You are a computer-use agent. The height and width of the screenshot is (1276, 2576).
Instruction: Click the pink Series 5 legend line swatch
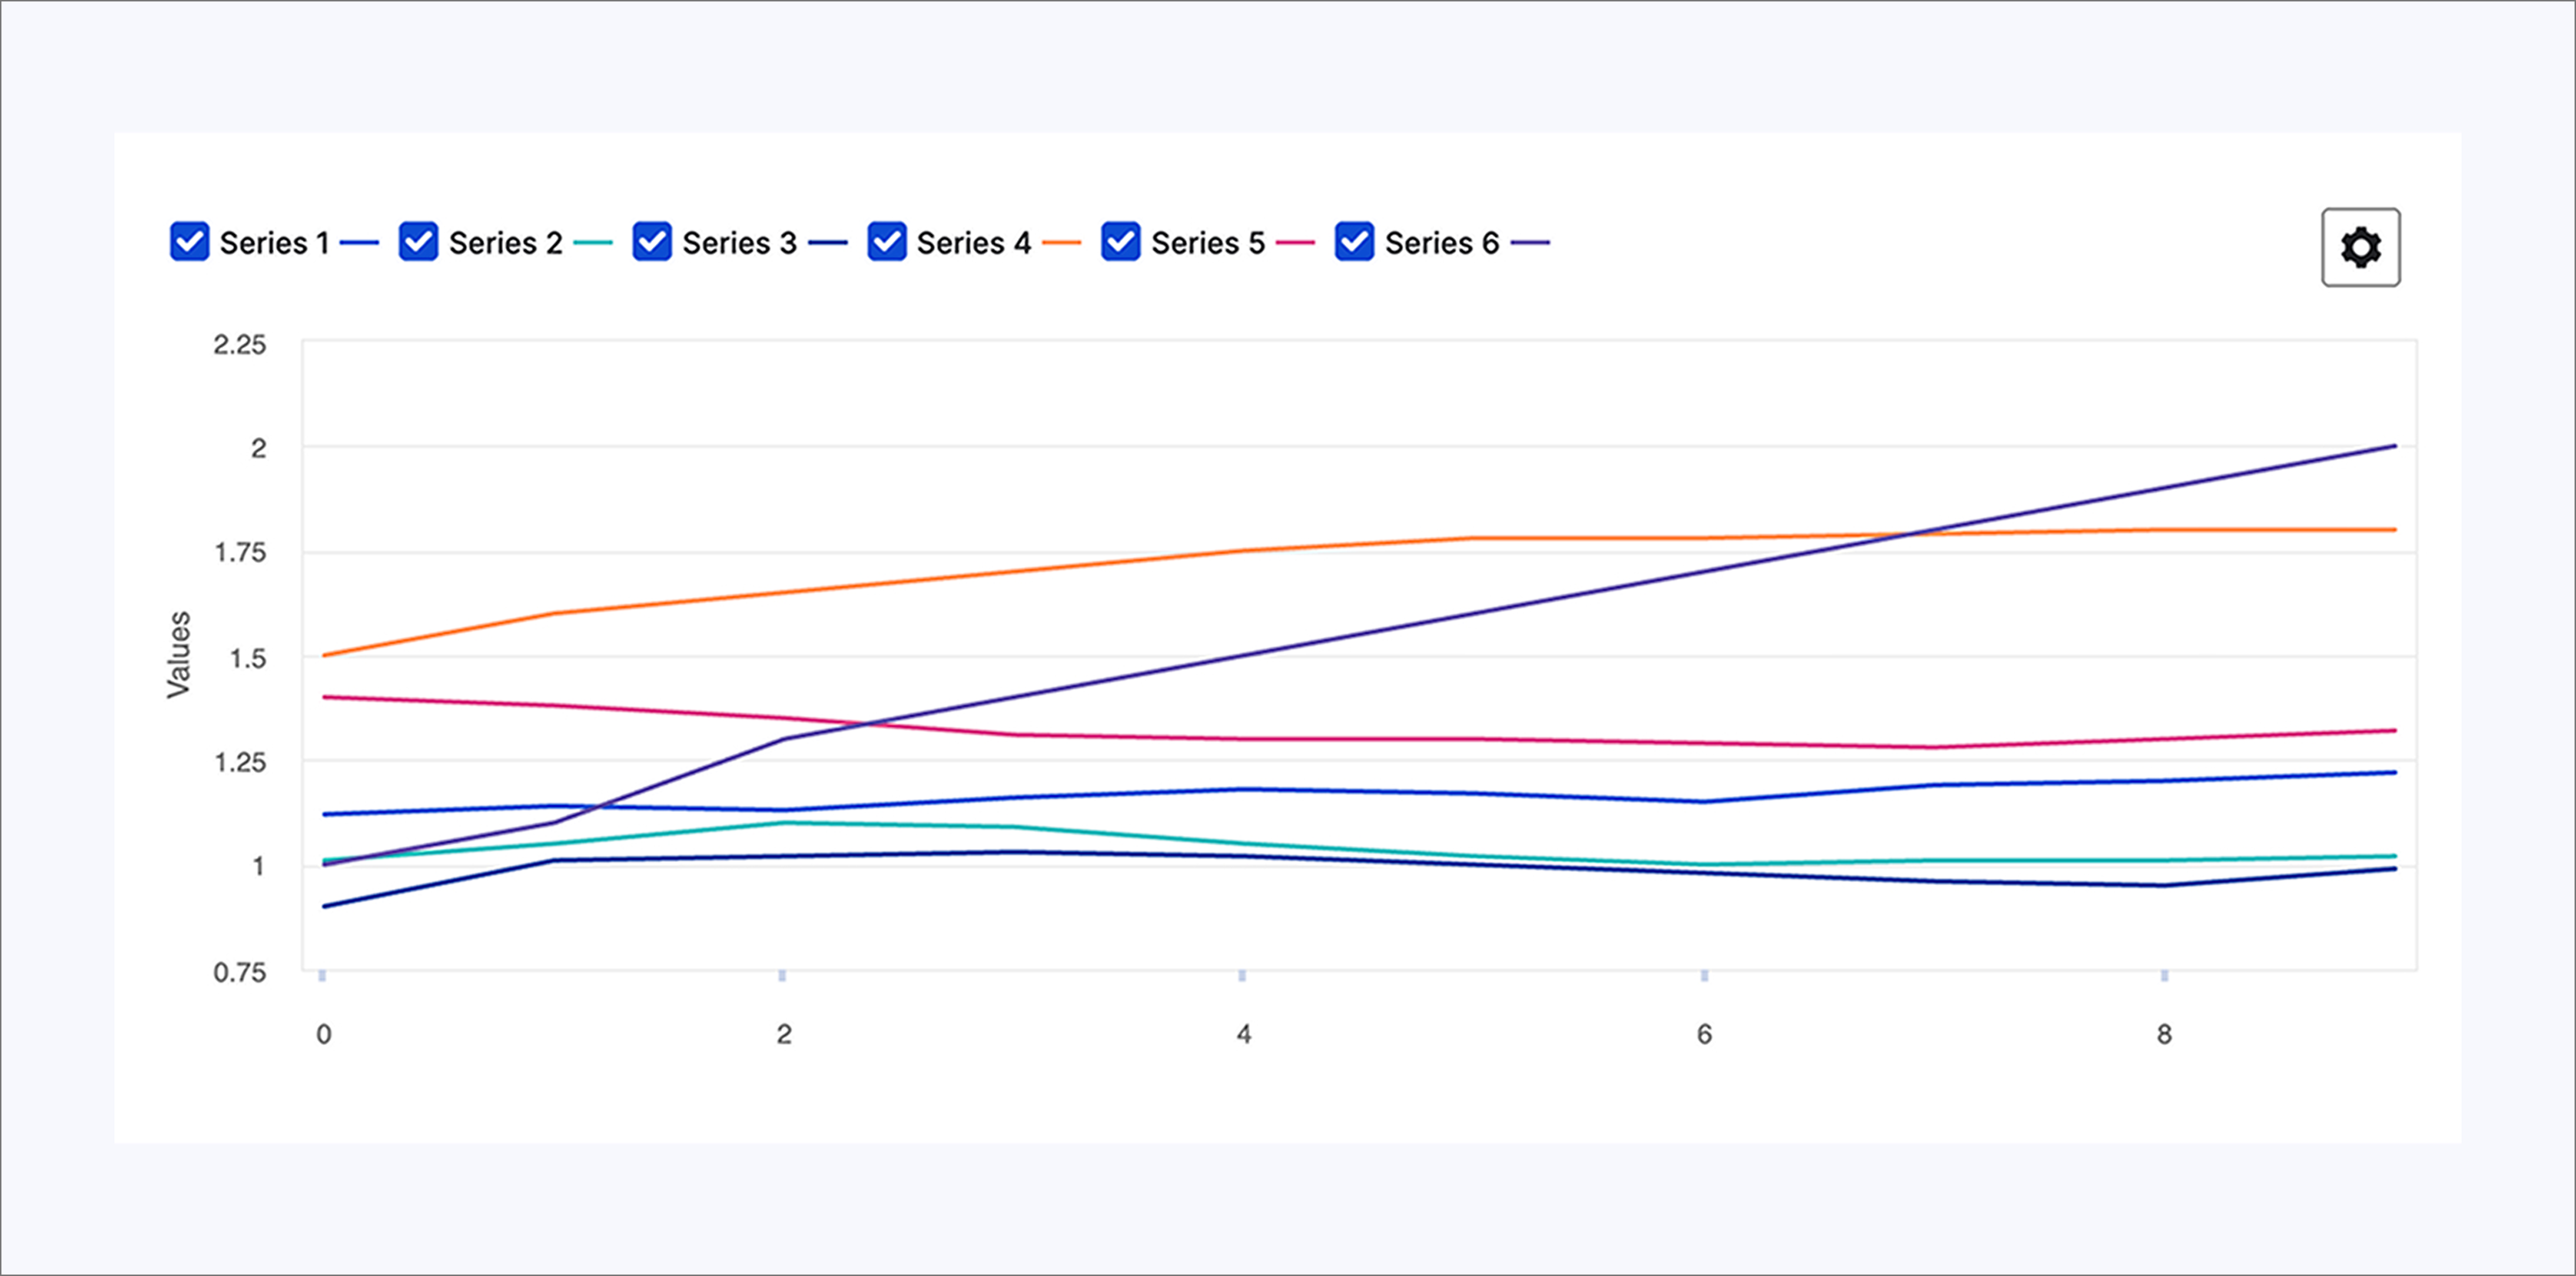point(1295,243)
